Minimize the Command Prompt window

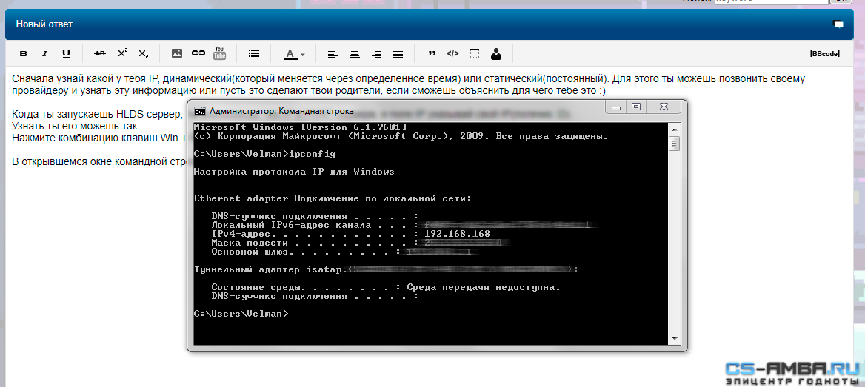(x=617, y=107)
